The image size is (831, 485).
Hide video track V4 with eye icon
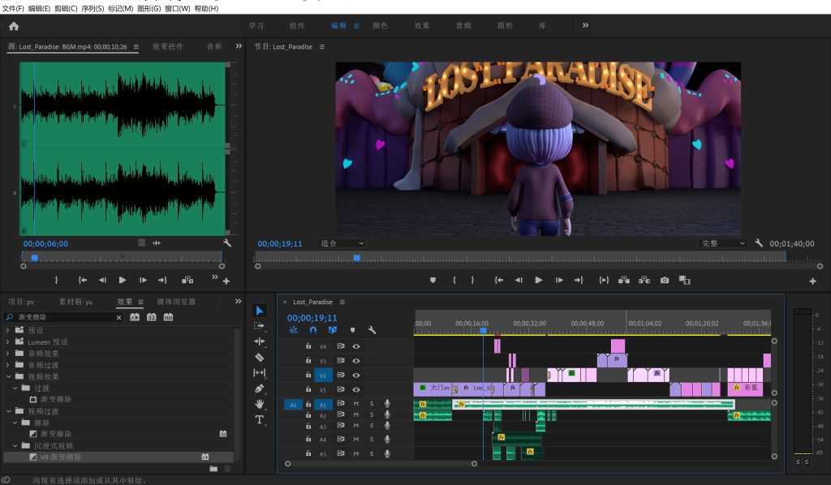click(x=356, y=346)
